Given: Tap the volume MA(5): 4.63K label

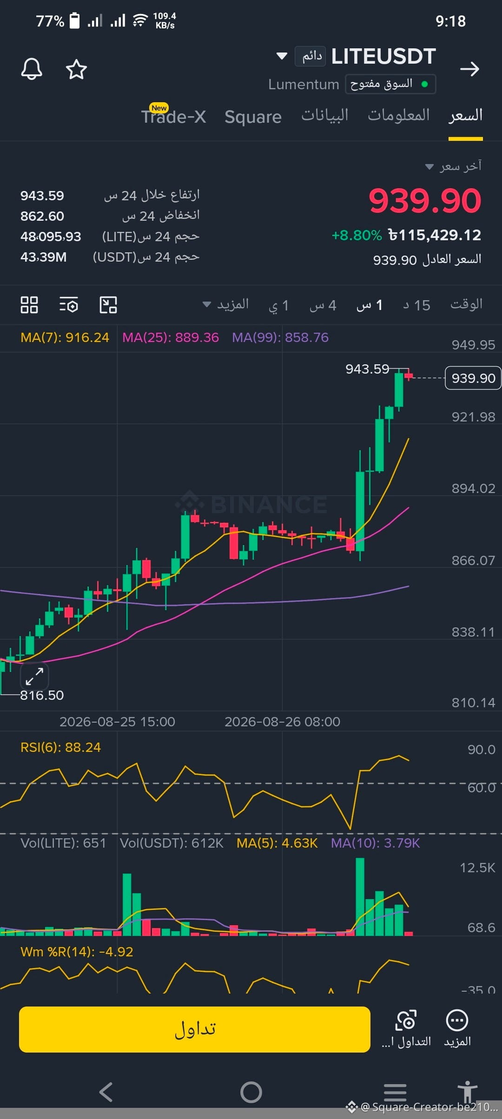Looking at the screenshot, I should (x=277, y=843).
